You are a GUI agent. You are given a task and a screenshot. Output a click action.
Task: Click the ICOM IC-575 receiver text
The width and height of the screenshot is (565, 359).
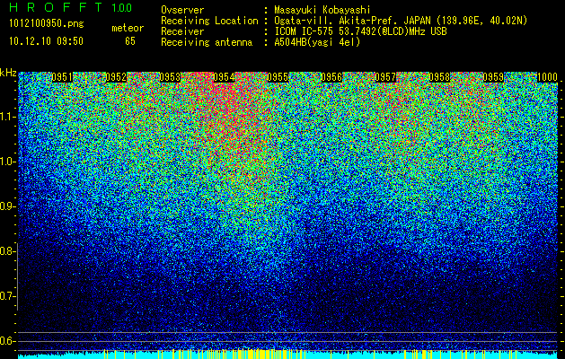pyautogui.click(x=360, y=31)
